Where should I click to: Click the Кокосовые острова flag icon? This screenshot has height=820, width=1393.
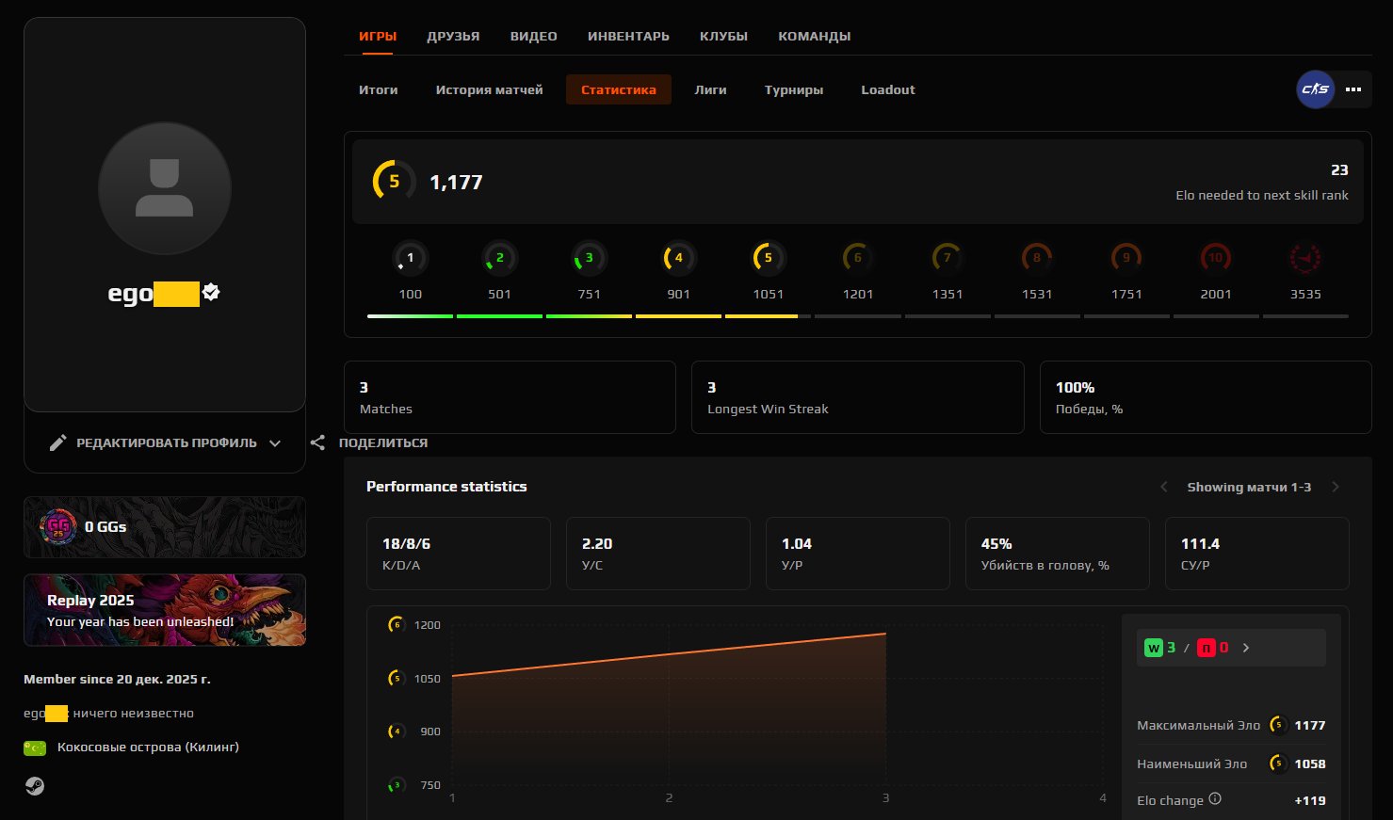click(34, 747)
